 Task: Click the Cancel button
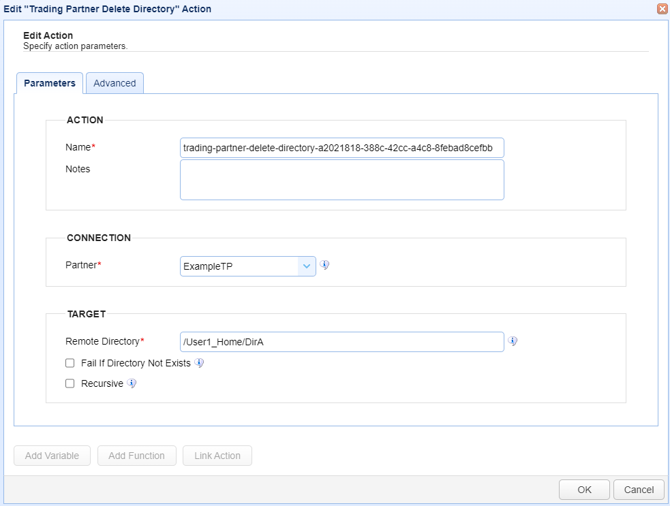639,490
